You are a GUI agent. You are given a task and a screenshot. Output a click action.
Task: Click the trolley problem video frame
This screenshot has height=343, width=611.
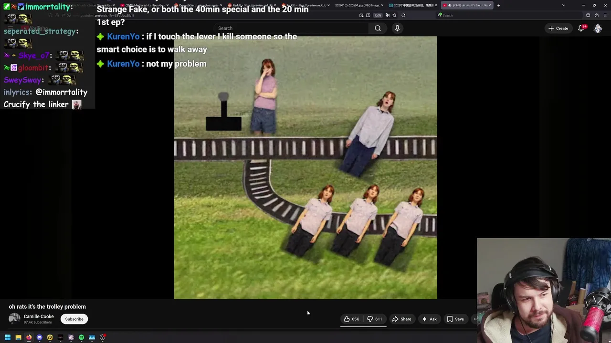pyautogui.click(x=305, y=168)
